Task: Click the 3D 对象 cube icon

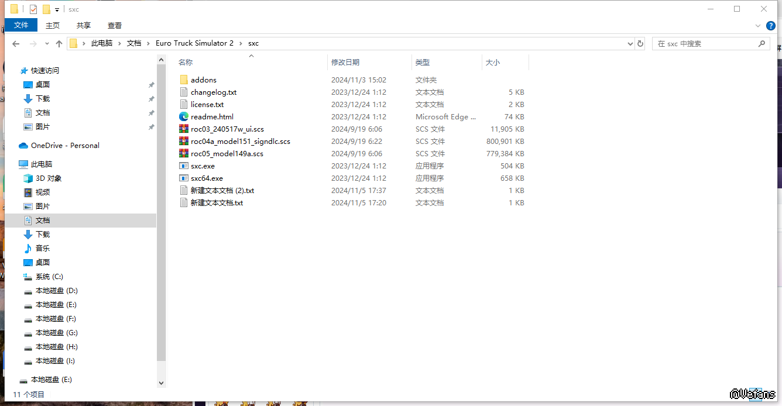Action: pyautogui.click(x=28, y=178)
